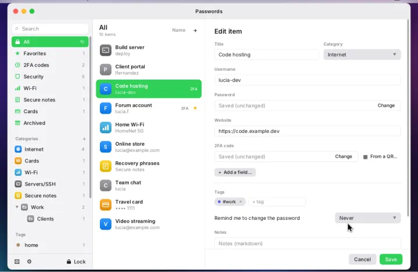
Task: Click the Notes markdown text area
Action: (x=307, y=244)
